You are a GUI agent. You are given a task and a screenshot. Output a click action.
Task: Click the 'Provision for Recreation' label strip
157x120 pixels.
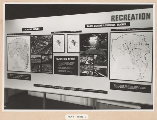click(x=131, y=29)
